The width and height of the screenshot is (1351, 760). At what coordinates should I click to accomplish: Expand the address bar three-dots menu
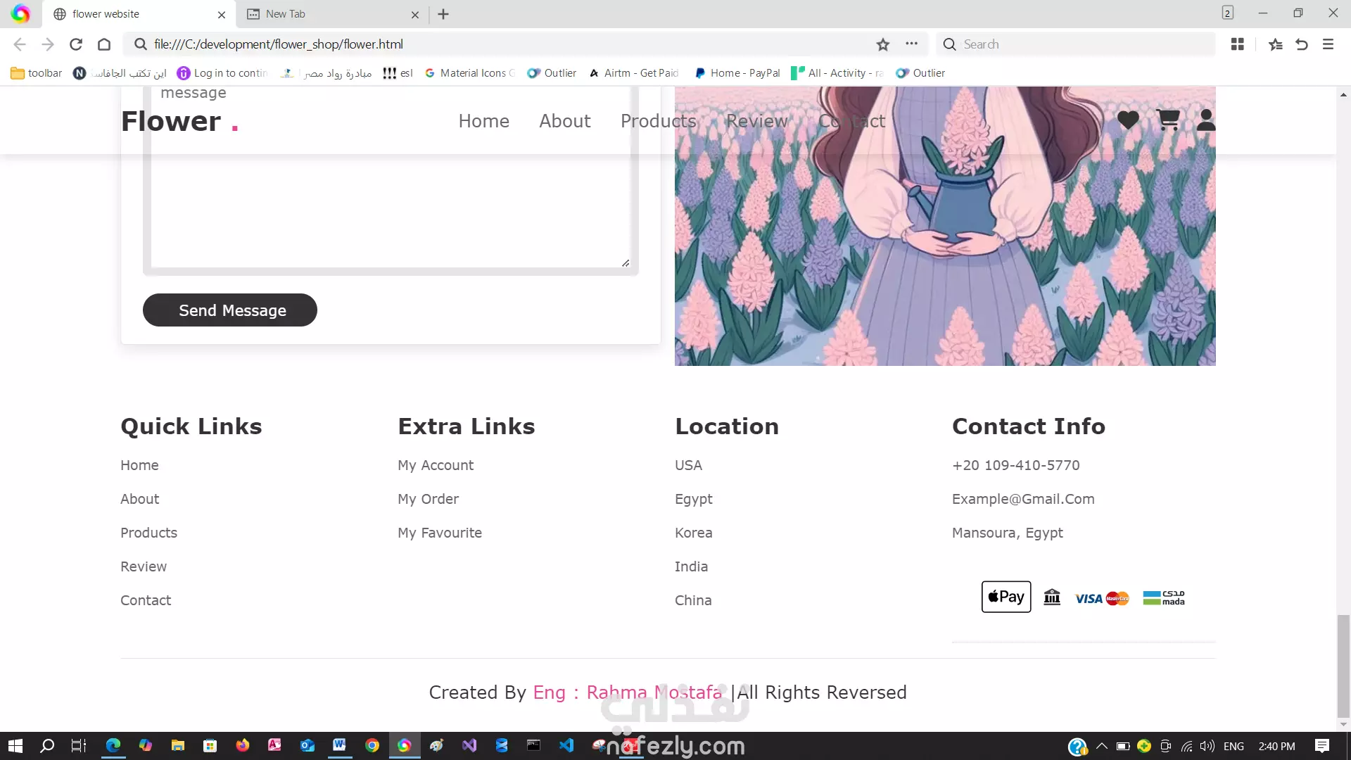coord(912,44)
